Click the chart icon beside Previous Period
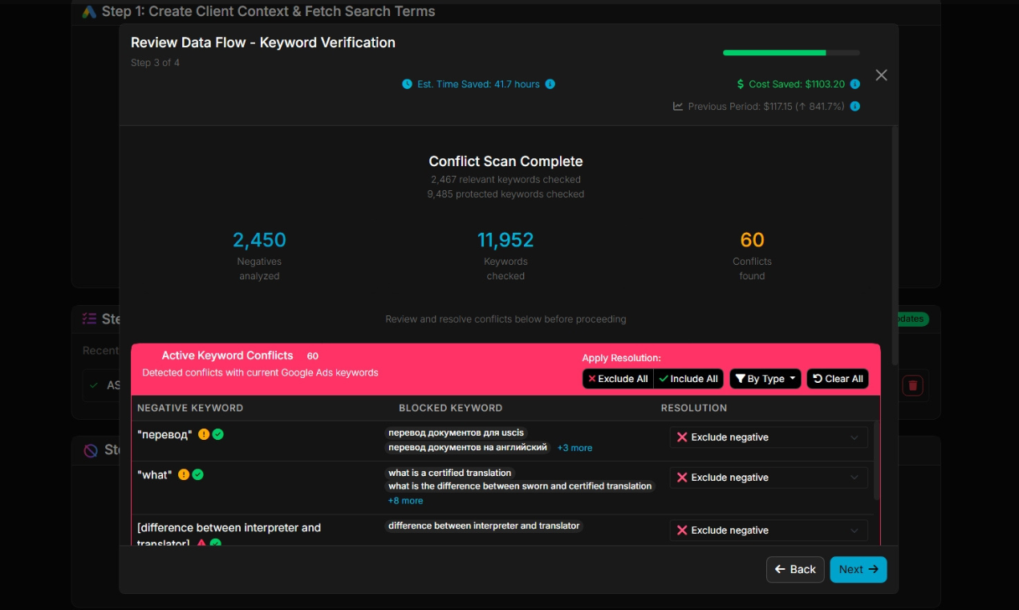The image size is (1019, 610). click(678, 107)
